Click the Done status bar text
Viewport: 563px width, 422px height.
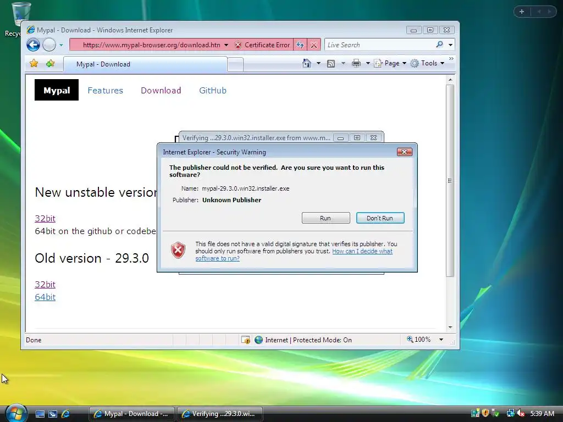pyautogui.click(x=34, y=340)
